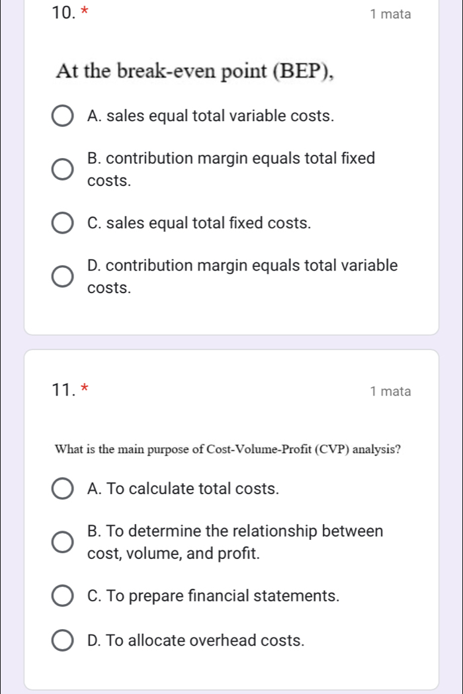This screenshot has width=463, height=694.
Task: Click text 'B. To determine the relationship between'
Action: tap(235, 532)
